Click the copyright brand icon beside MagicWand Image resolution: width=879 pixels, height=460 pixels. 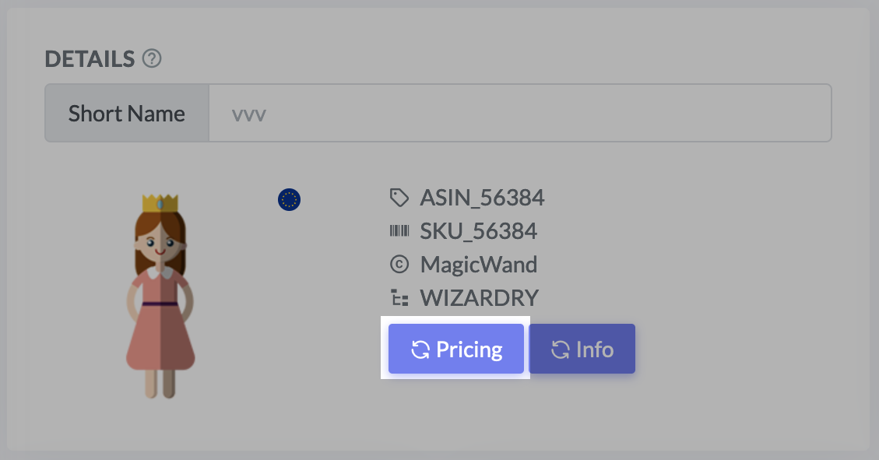coord(399,265)
